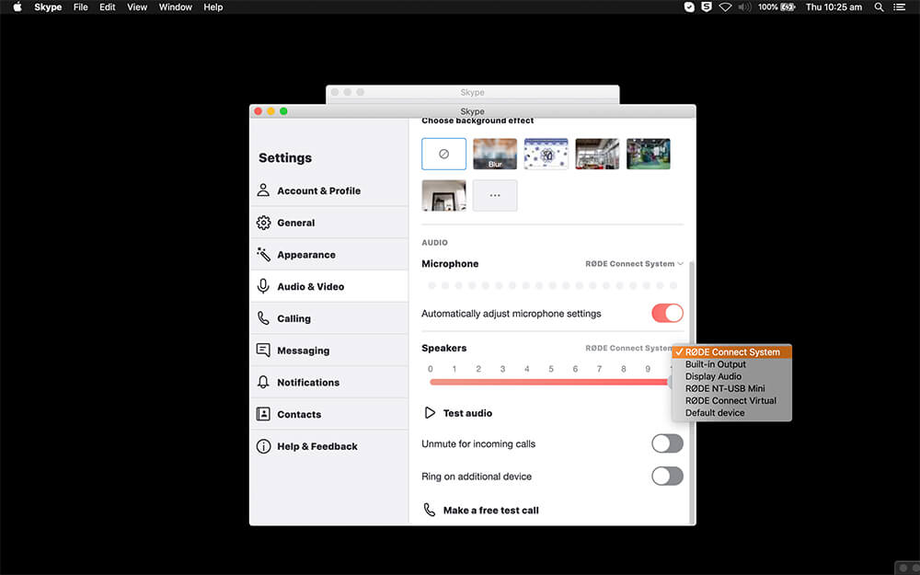Image resolution: width=920 pixels, height=575 pixels.
Task: Click Make a free test call
Action: tap(491, 511)
